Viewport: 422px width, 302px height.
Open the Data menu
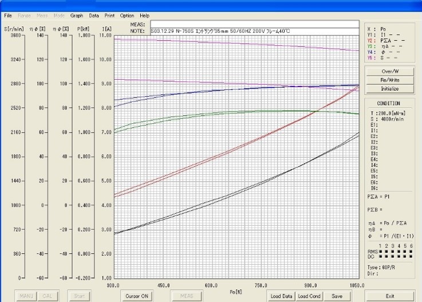94,15
